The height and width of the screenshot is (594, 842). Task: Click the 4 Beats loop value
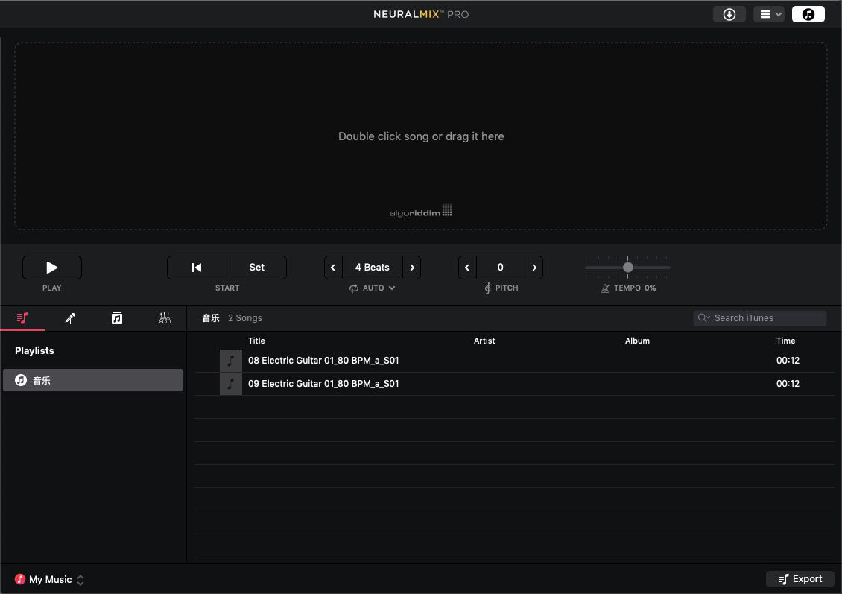point(372,268)
